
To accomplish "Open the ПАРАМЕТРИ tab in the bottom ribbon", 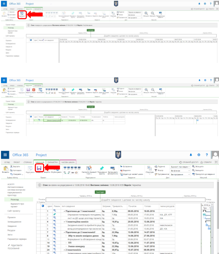I will (52, 162).
